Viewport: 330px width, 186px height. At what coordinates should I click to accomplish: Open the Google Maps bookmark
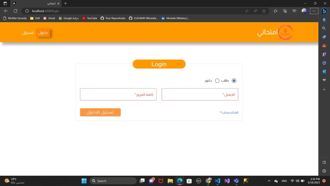tap(69, 18)
